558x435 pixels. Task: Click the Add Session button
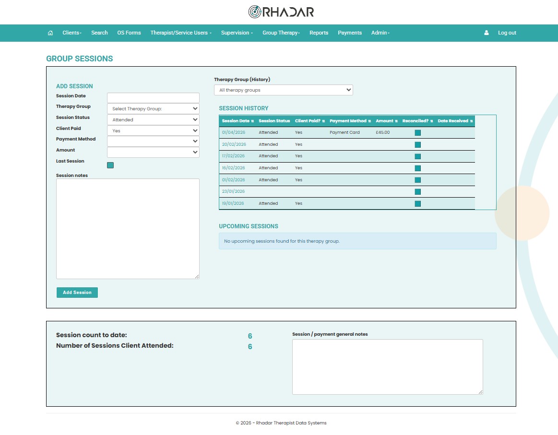77,293
